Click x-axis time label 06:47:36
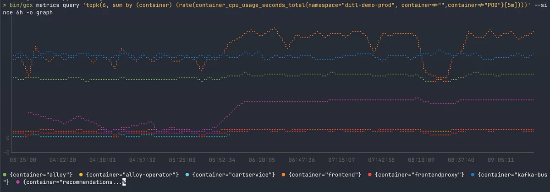550x192 pixels. (302, 160)
